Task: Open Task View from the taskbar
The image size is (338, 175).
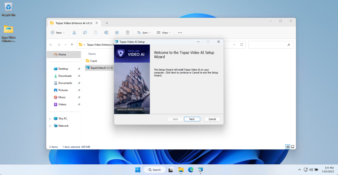Action: click(171, 170)
